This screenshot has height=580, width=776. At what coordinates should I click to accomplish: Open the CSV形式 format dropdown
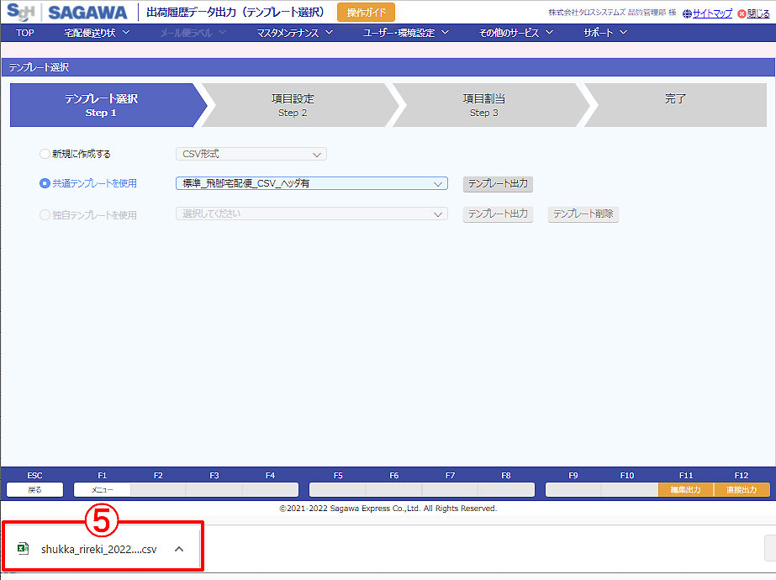tap(251, 154)
